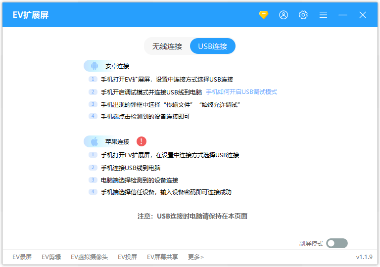Select the USB连接 tab
This screenshot has width=380, height=267.
(x=213, y=46)
